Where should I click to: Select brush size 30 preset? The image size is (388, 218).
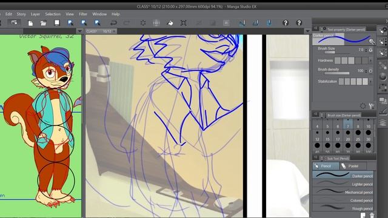(369, 135)
